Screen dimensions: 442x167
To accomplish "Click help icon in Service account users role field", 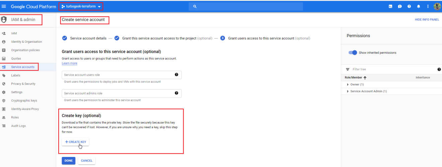I will click(x=176, y=75).
